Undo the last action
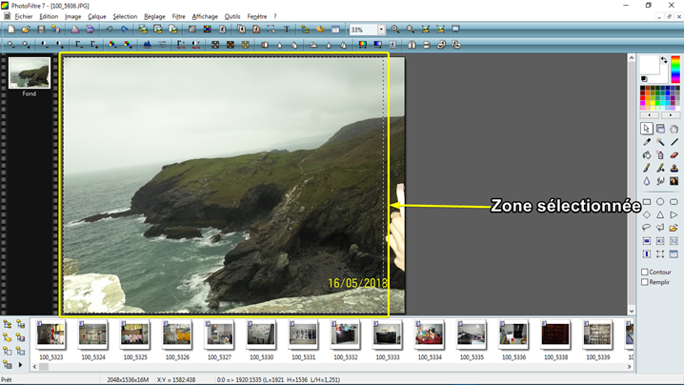684x385 pixels. (110, 30)
